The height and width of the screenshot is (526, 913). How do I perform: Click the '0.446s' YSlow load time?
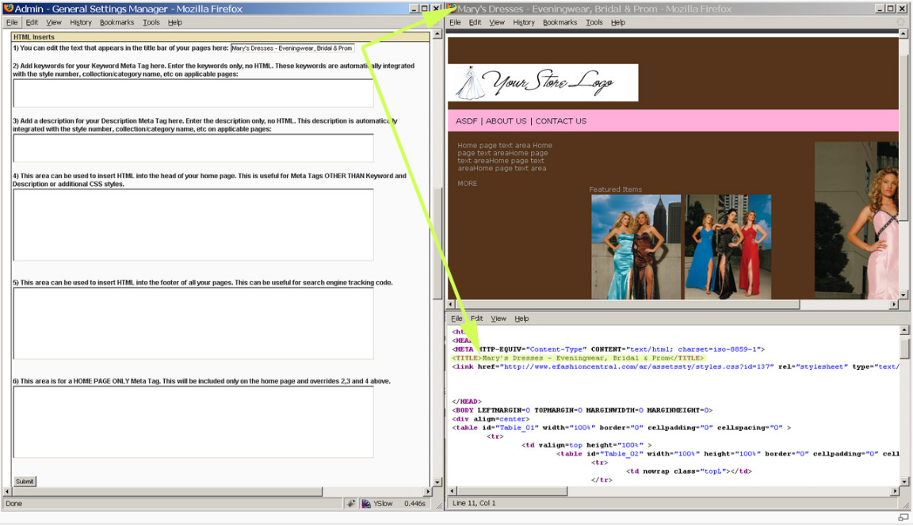pos(414,504)
